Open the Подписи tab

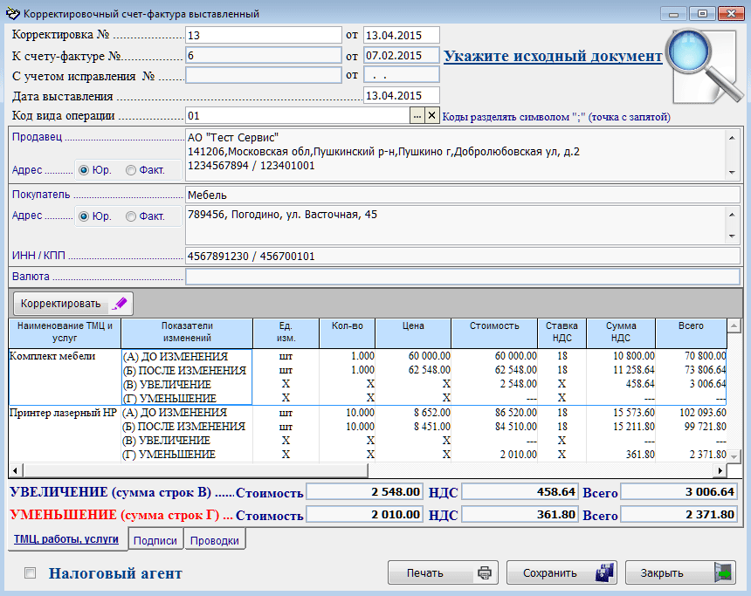click(155, 540)
